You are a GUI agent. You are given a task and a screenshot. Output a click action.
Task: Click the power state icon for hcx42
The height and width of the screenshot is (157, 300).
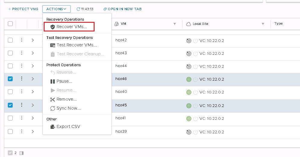pos(195,41)
